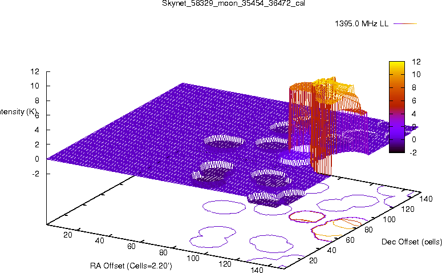This screenshot has height=273, width=442.
Task: Click the 80 tick on the RA Offset axis
Action: point(163,252)
